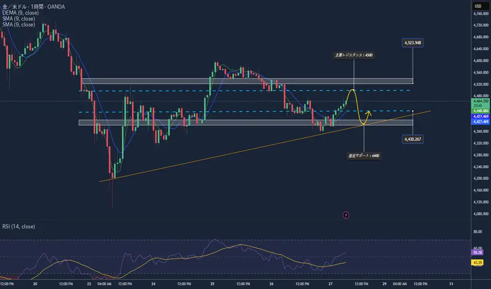The height and width of the screenshot is (289, 491).
Task: Click date 26 on the time axis
Action: (x=271, y=284)
